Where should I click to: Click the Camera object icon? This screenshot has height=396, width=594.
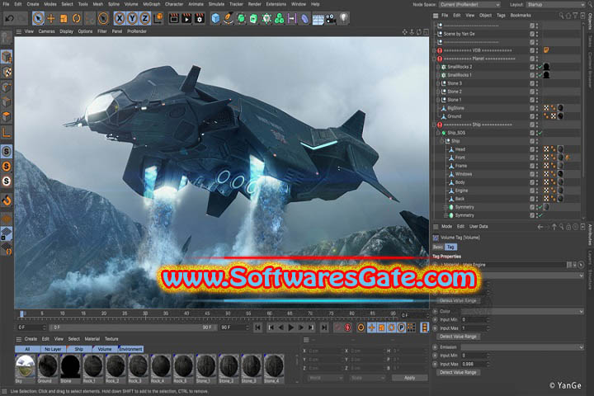pyautogui.click(x=331, y=18)
